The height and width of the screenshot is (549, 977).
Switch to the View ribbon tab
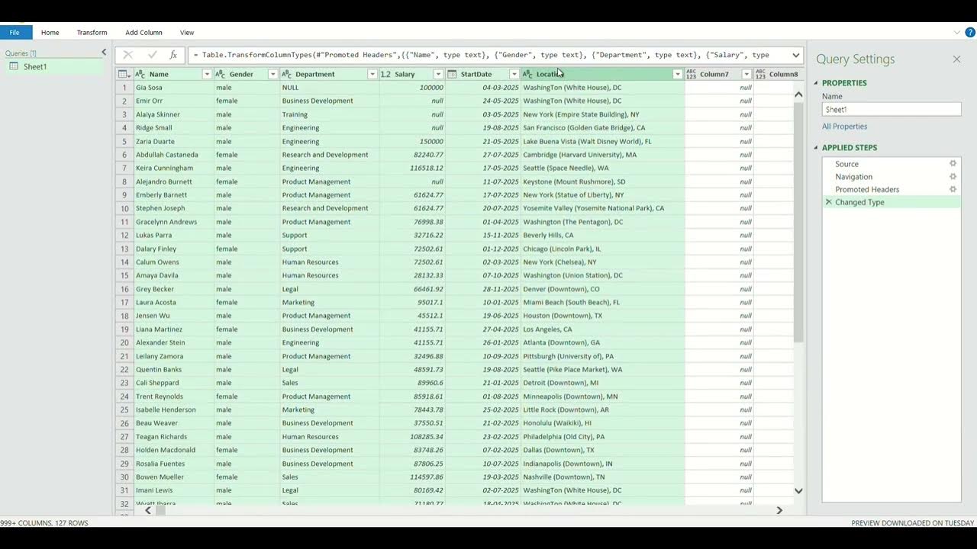click(187, 33)
